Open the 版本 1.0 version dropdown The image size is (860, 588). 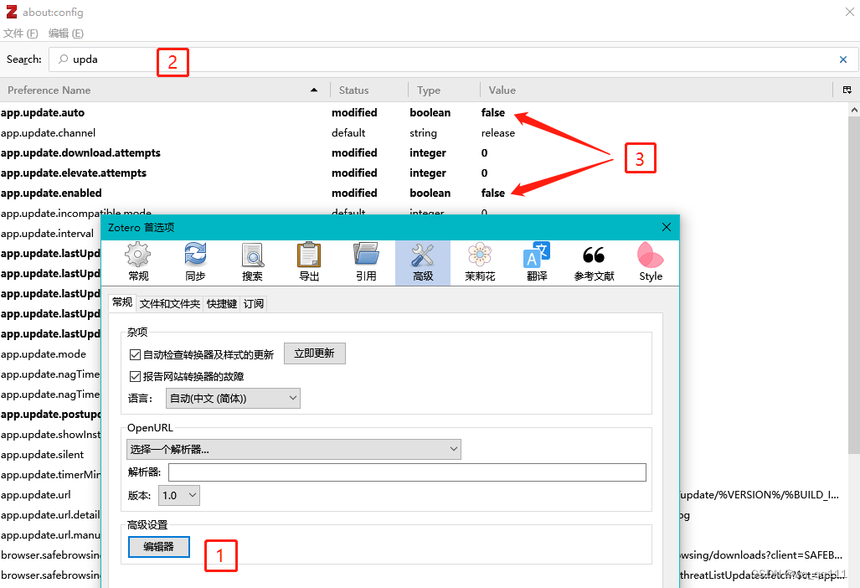(x=179, y=495)
